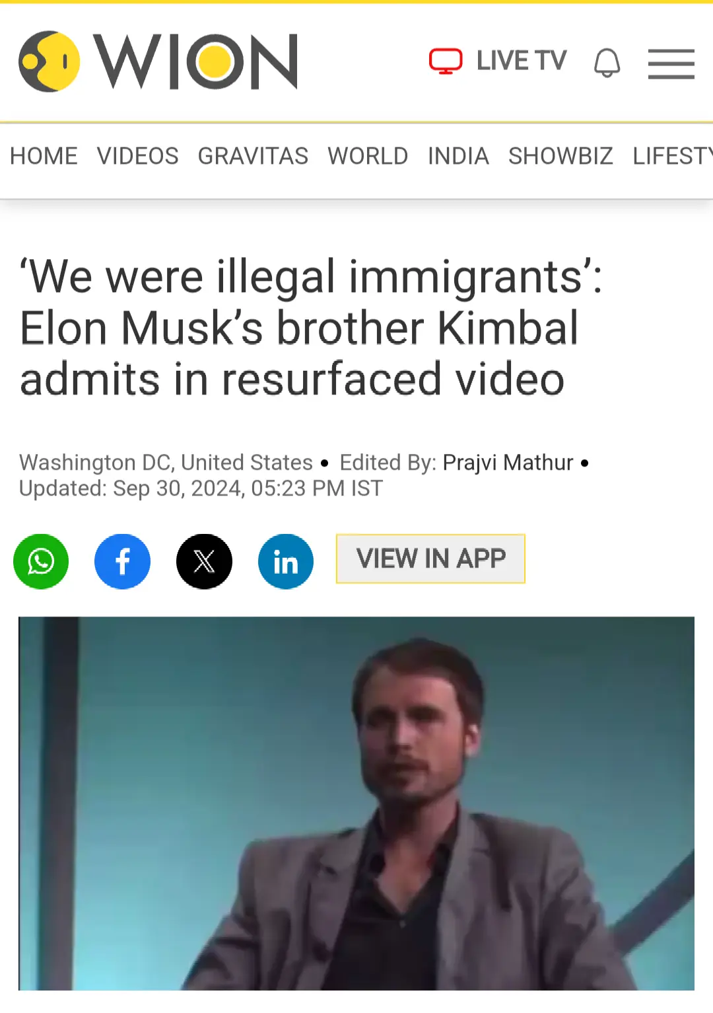Open the hamburger menu
The height and width of the screenshot is (1013, 713).
click(671, 63)
